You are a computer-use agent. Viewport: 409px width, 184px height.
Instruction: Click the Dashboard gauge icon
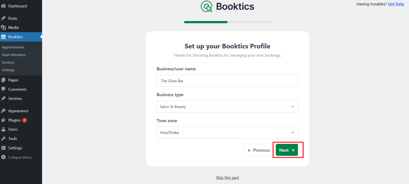(3, 6)
